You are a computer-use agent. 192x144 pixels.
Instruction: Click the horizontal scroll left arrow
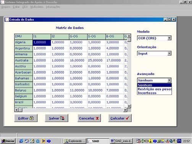tap(16, 110)
